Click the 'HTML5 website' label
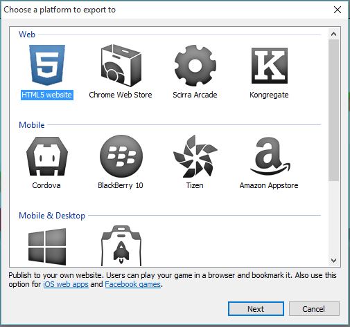 click(47, 95)
